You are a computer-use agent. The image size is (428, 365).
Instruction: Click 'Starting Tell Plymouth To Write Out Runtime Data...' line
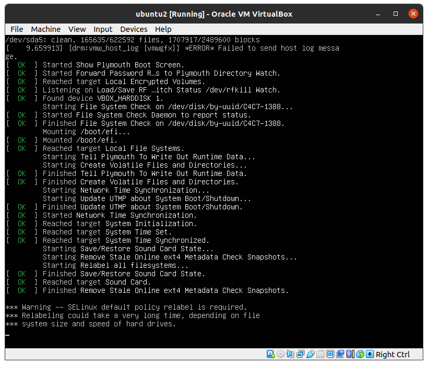coord(149,157)
